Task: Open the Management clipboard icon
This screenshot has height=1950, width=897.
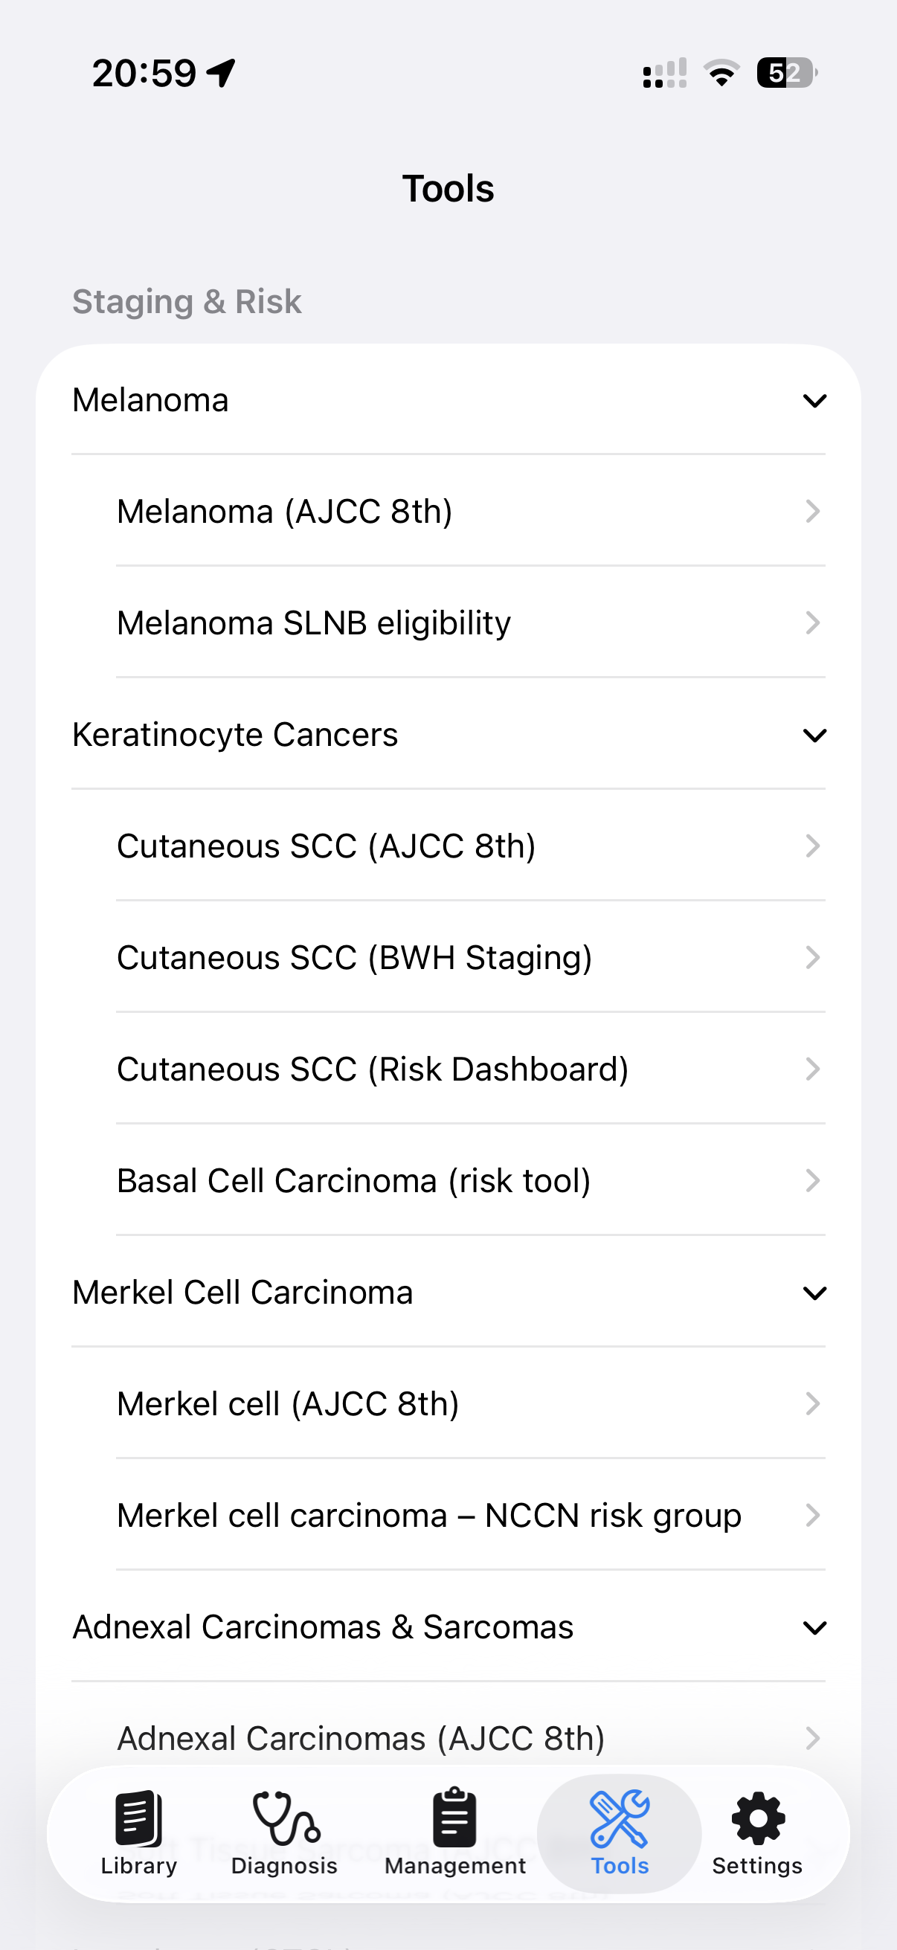Action: coord(455,1818)
